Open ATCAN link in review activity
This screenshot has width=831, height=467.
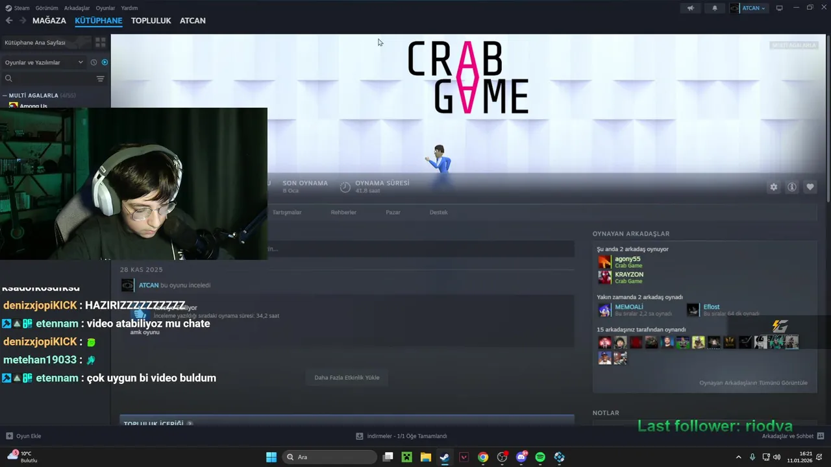(x=149, y=285)
